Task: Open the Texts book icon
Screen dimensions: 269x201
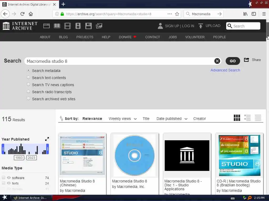Action: 57,26
